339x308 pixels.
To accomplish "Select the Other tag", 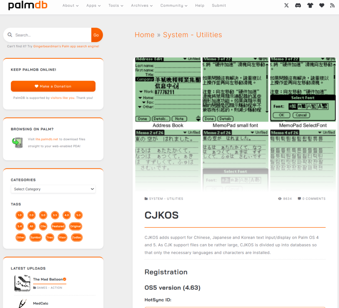I will click(x=21, y=237).
